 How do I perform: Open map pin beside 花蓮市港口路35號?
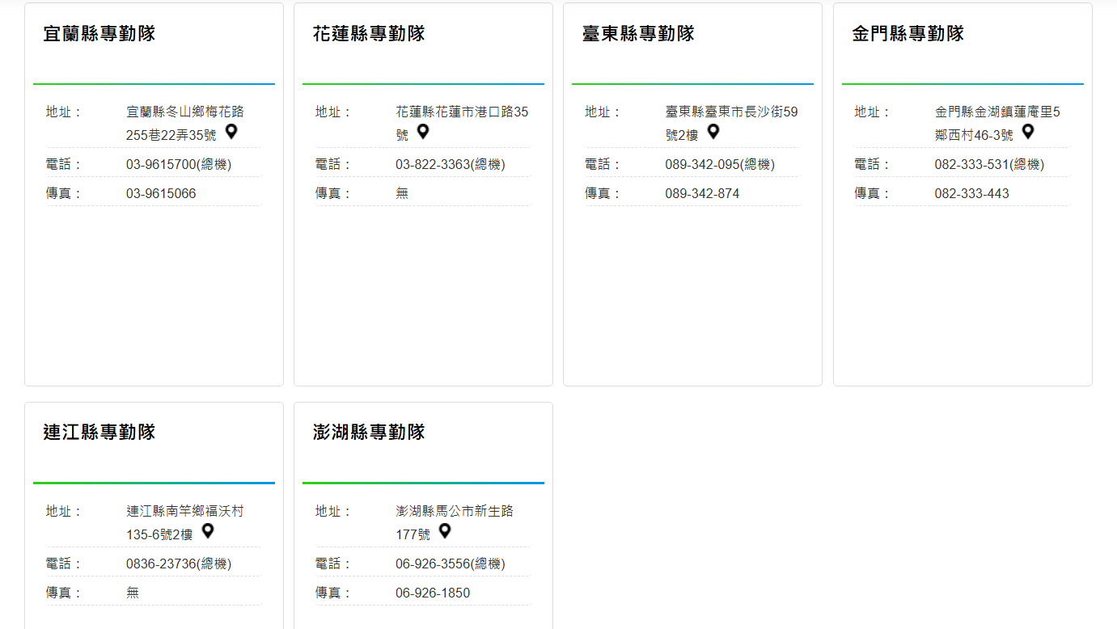pyautogui.click(x=422, y=132)
